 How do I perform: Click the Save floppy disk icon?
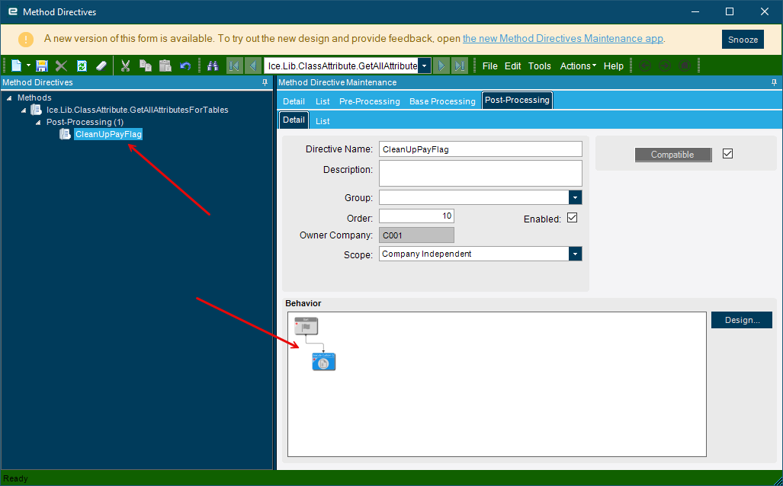(x=42, y=66)
